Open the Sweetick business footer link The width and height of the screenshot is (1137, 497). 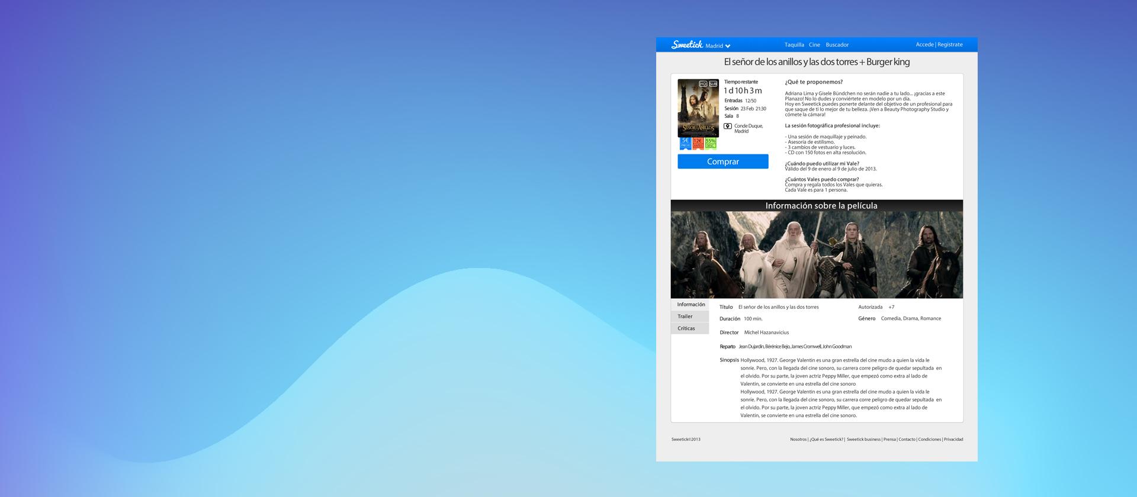863,440
